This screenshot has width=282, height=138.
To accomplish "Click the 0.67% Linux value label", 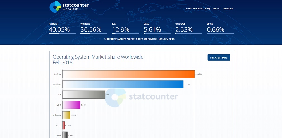I will (68, 125).
